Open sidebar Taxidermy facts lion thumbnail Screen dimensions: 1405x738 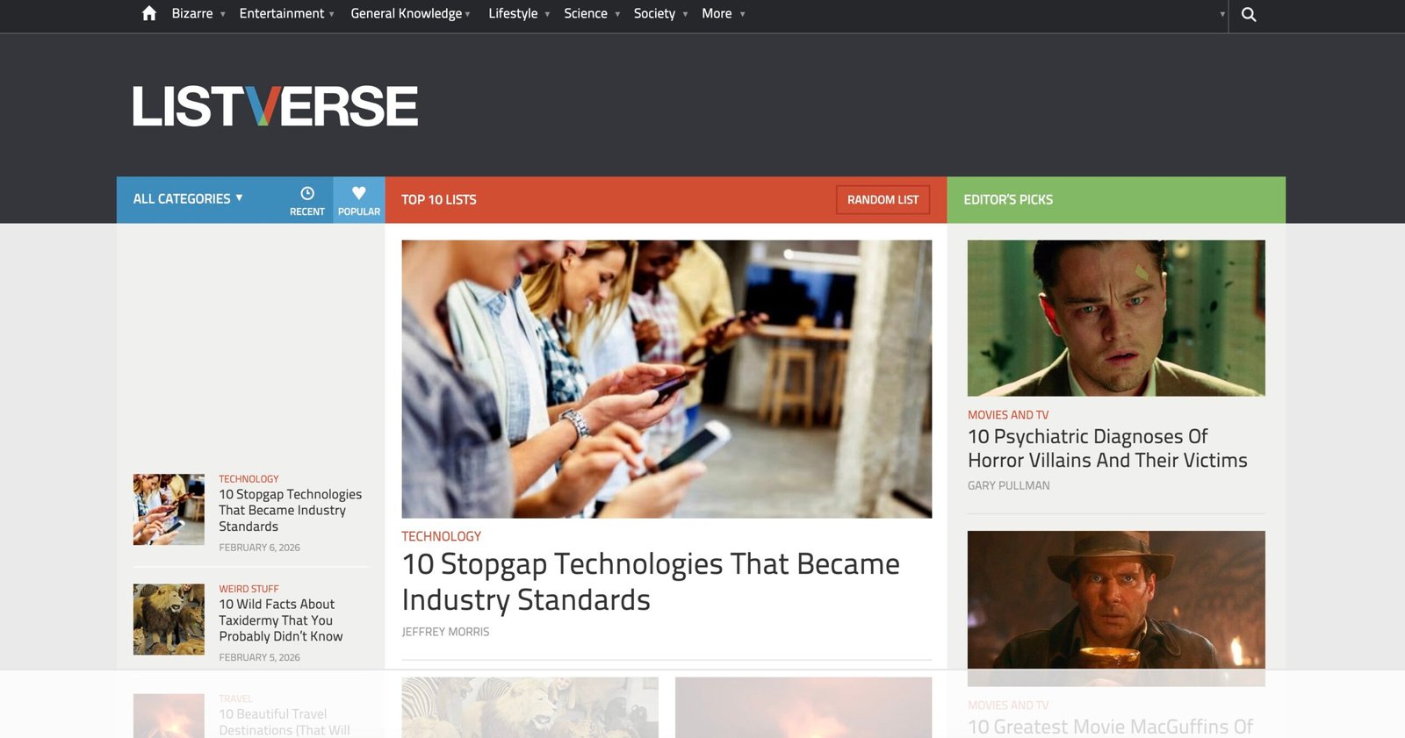[169, 620]
